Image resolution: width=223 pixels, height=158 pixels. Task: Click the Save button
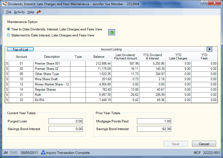[x=176, y=144]
